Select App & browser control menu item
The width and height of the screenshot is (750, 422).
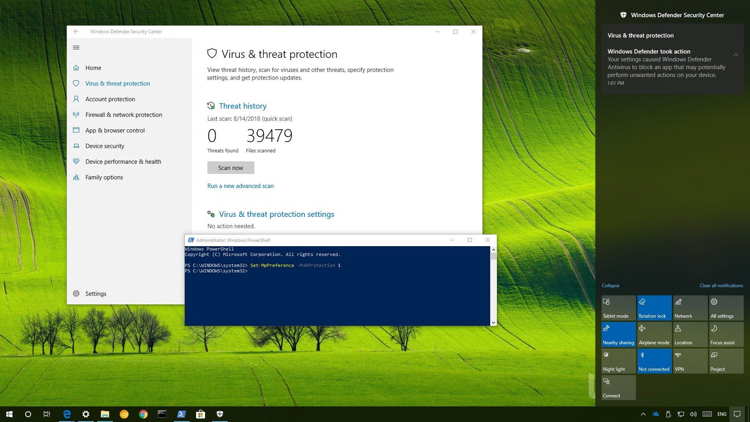(115, 130)
